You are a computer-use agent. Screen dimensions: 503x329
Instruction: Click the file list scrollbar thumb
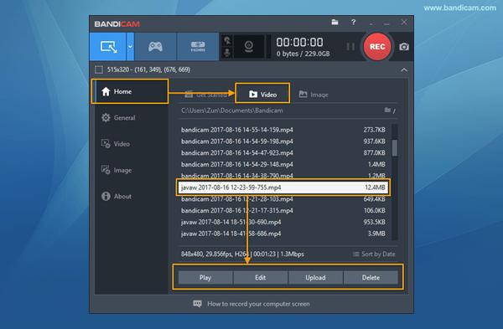pos(395,147)
